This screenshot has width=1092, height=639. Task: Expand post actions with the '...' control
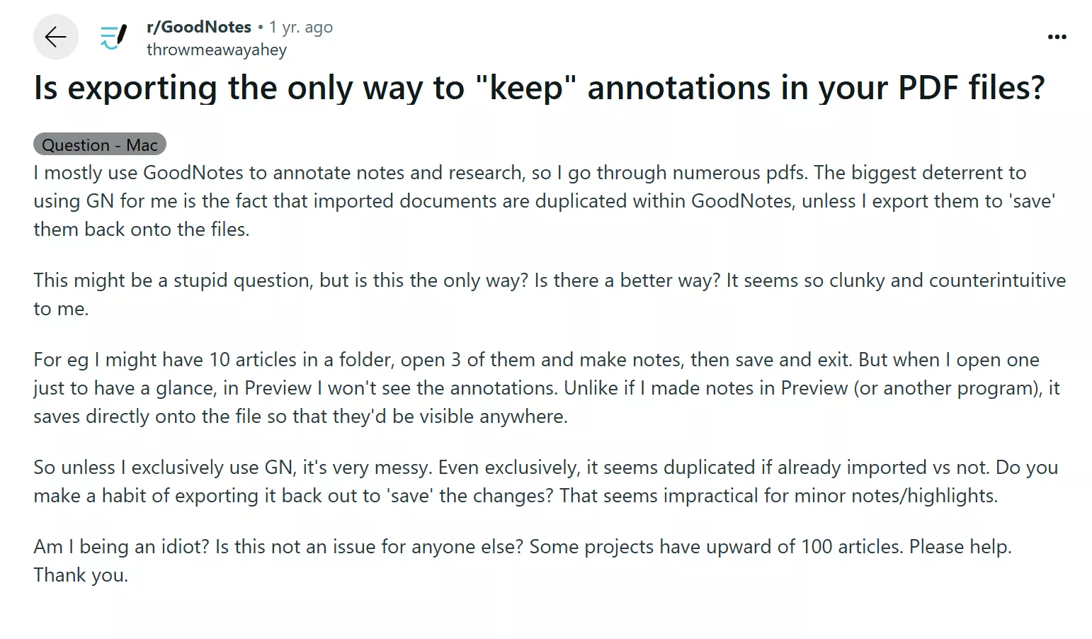tap(1057, 37)
